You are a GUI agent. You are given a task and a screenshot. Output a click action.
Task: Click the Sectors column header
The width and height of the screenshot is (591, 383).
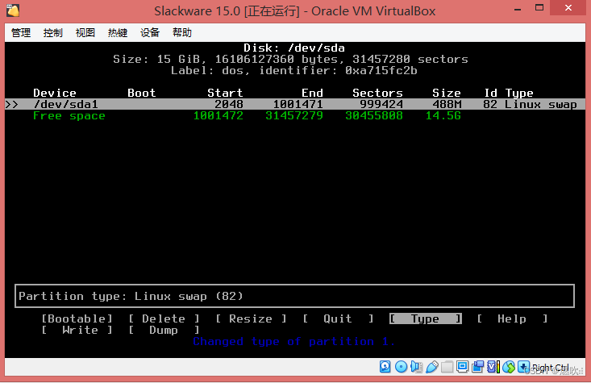(377, 93)
